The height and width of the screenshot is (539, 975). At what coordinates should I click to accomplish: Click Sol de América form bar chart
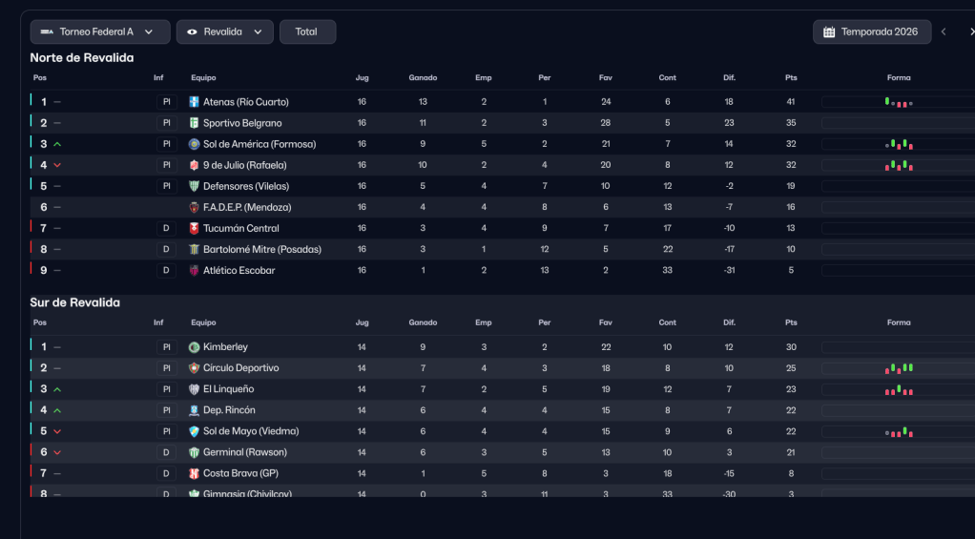(899, 144)
